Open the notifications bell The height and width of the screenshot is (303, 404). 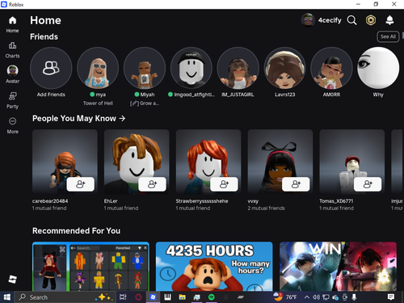point(389,20)
